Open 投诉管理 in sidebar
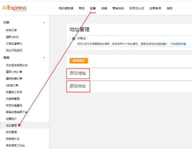The width and height of the screenshot is (192, 151). coord(11,132)
